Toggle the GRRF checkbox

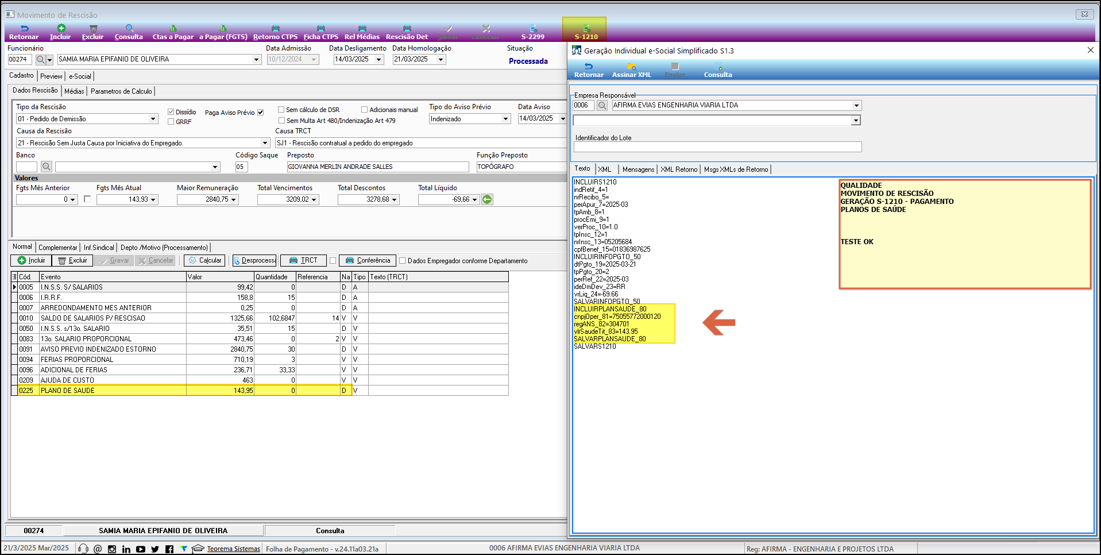(171, 122)
